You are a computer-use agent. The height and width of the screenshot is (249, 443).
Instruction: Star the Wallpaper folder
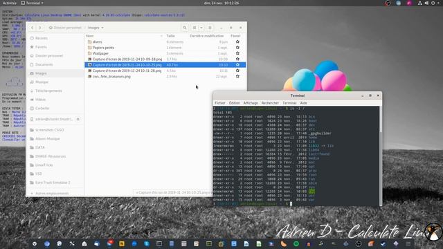coord(237,53)
